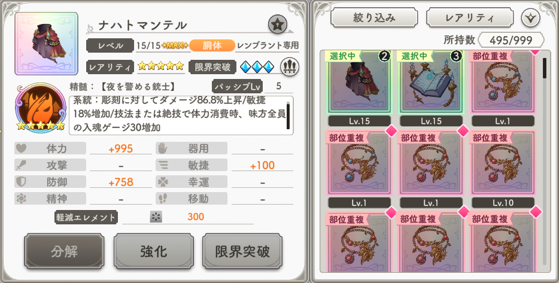Click the ナハトマンテル equipment portrait icon

46,44
